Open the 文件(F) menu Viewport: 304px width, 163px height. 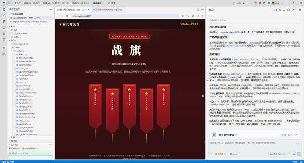click(18, 3)
